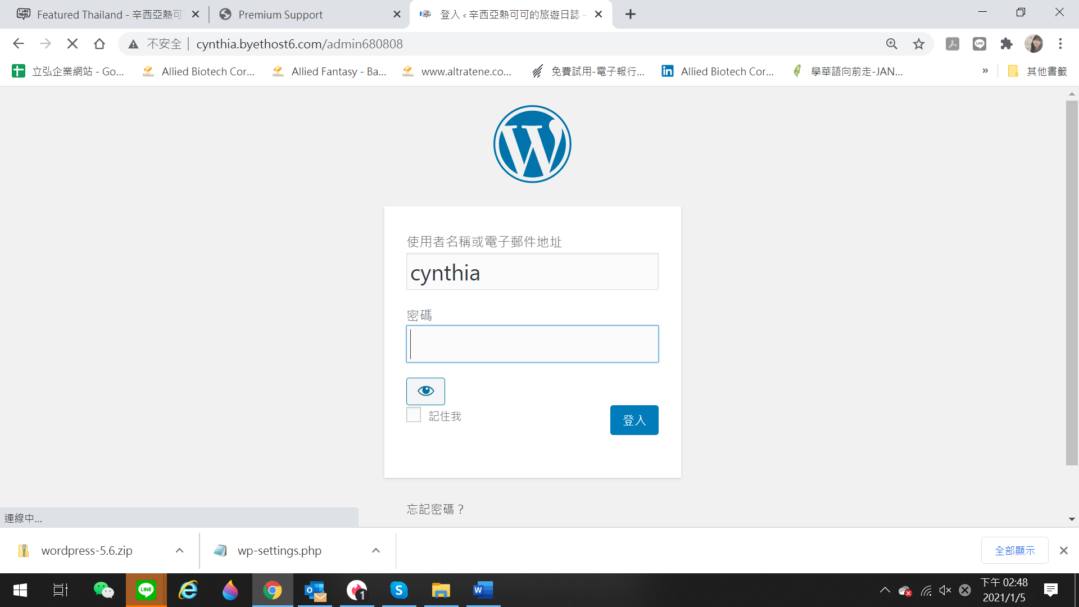
Task: Open Internet Explorer from taskbar
Action: click(x=188, y=590)
